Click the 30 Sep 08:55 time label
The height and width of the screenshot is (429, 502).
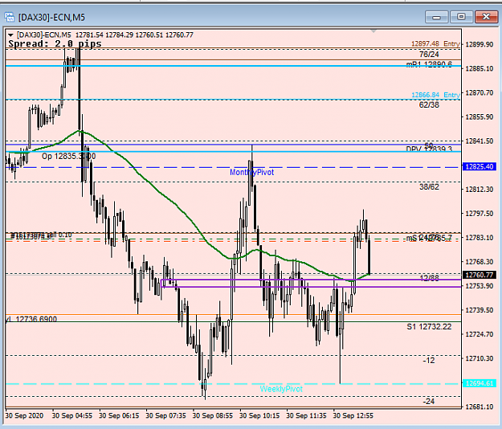213,415
